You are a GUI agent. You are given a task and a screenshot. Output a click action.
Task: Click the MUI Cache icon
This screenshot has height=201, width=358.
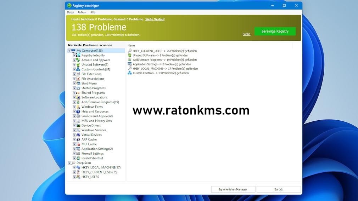click(78, 144)
